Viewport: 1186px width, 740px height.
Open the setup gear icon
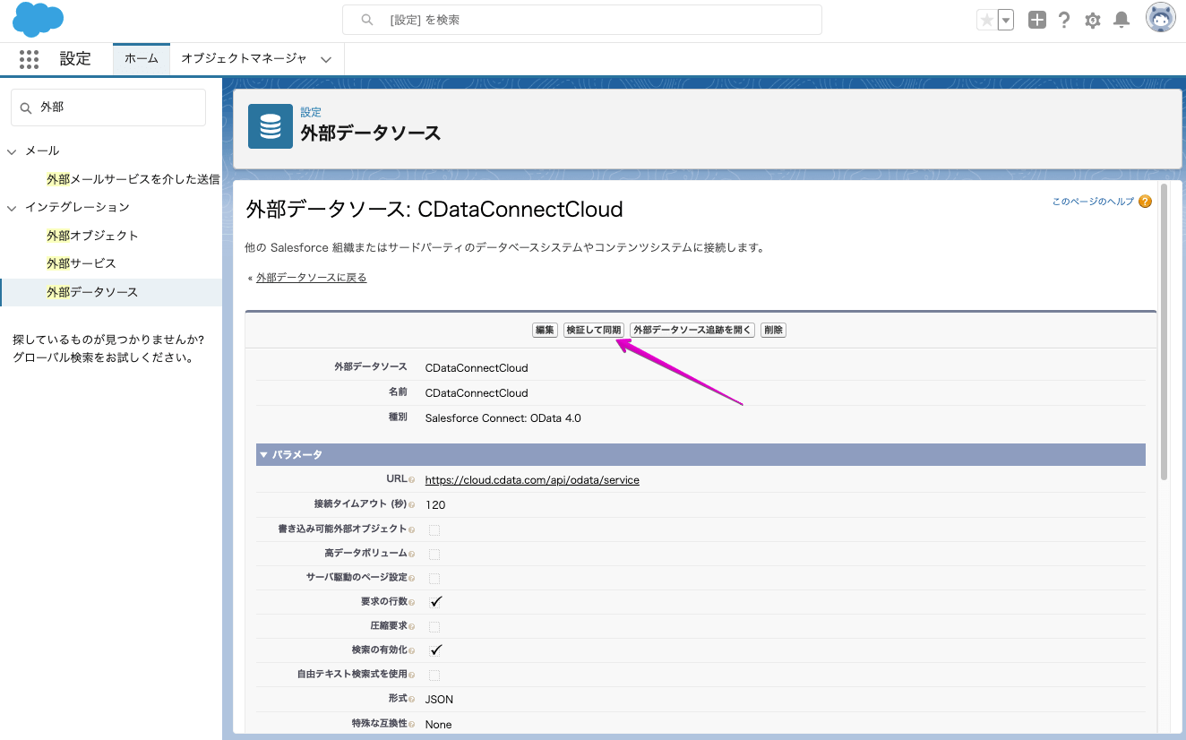[1092, 20]
